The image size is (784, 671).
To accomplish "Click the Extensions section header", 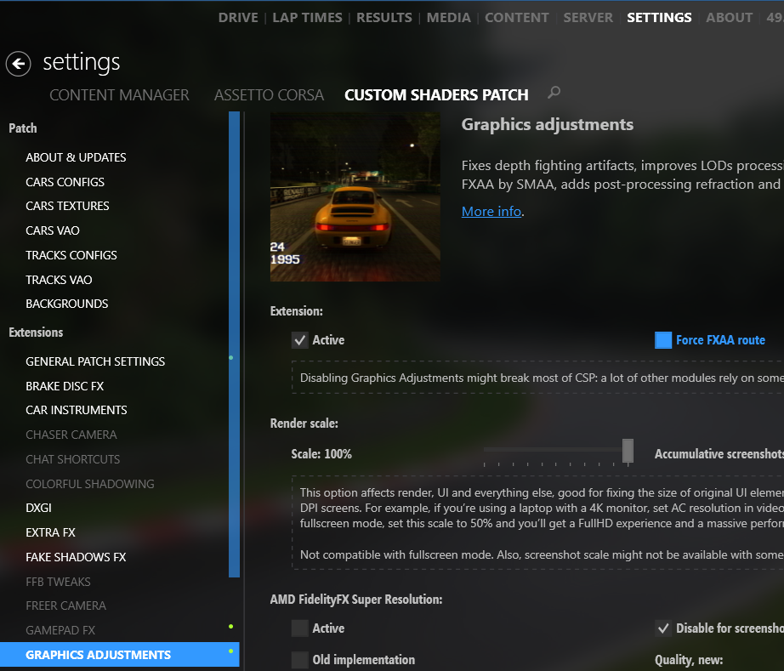I will [36, 333].
